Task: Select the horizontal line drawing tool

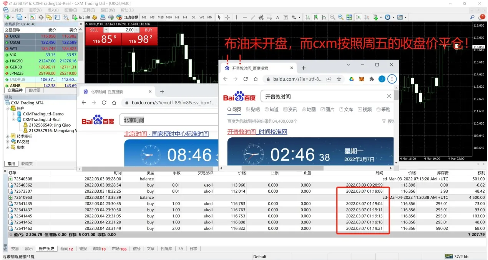Action: point(245,17)
